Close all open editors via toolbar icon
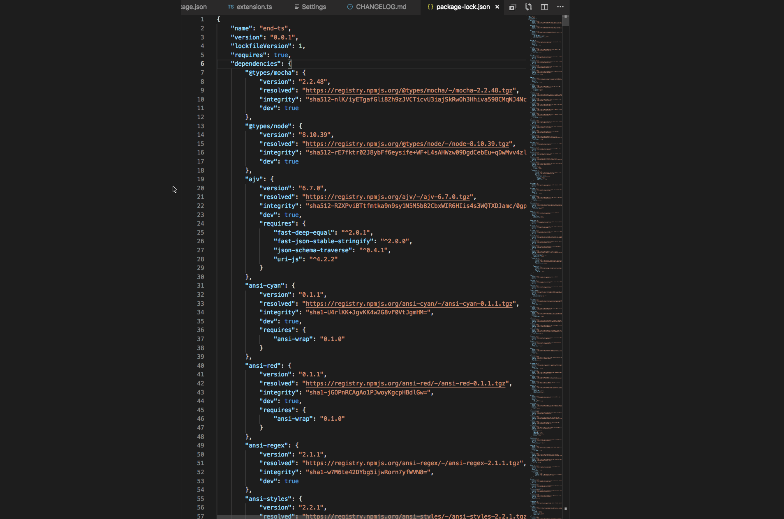 click(513, 7)
